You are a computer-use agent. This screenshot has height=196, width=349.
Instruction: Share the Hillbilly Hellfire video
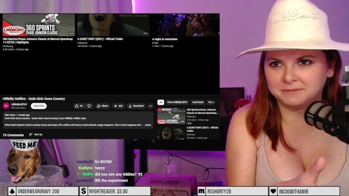(x=103, y=106)
